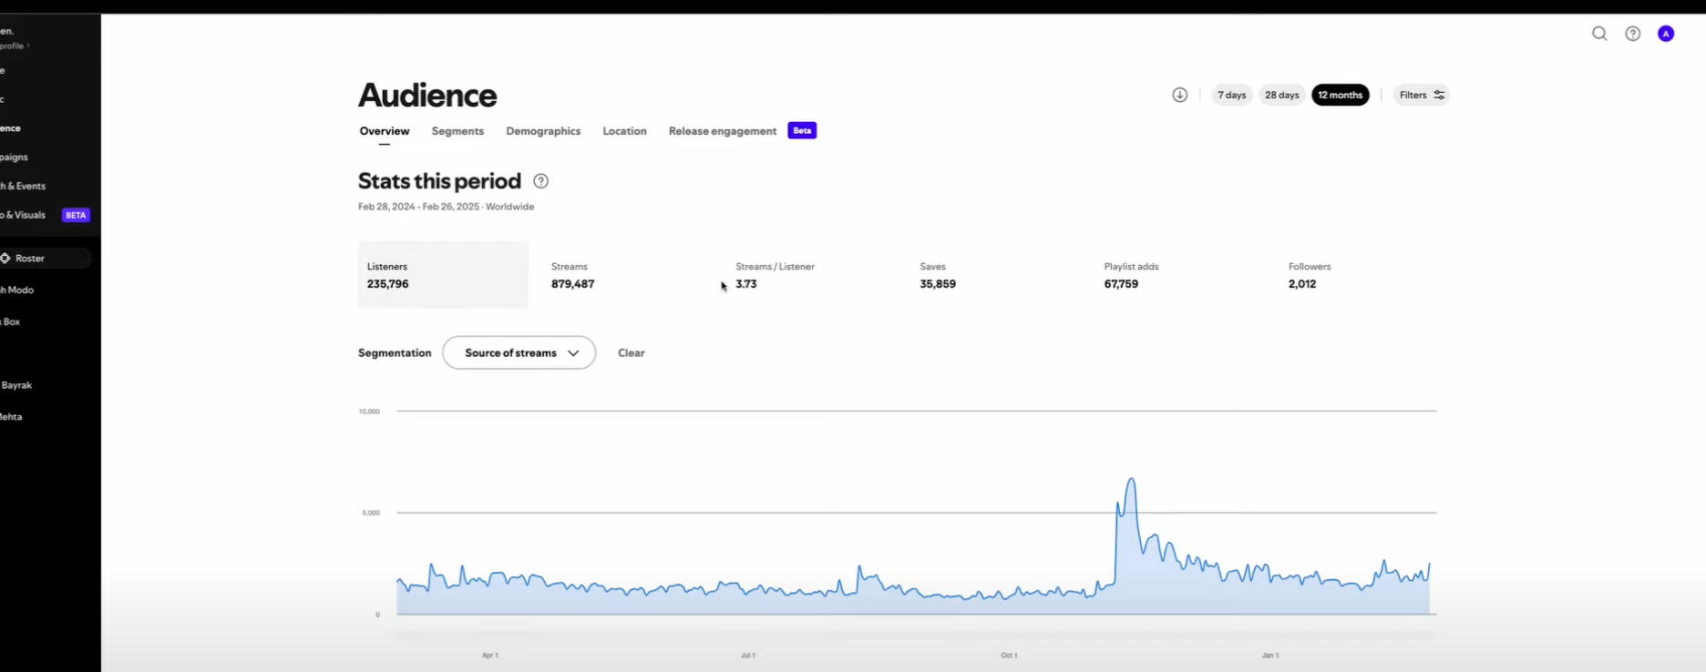Open Roster from the sidebar

(x=30, y=259)
